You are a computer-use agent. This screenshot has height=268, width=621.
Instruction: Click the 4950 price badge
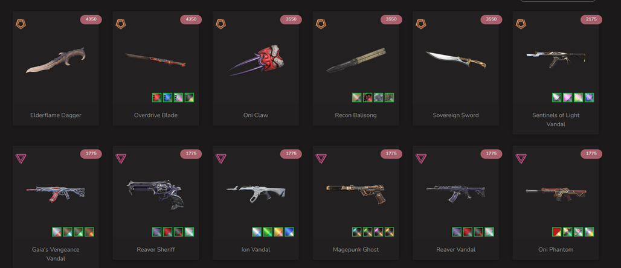(91, 19)
